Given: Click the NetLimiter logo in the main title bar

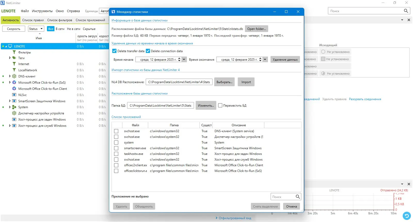Looking at the screenshot, I should [3, 3].
